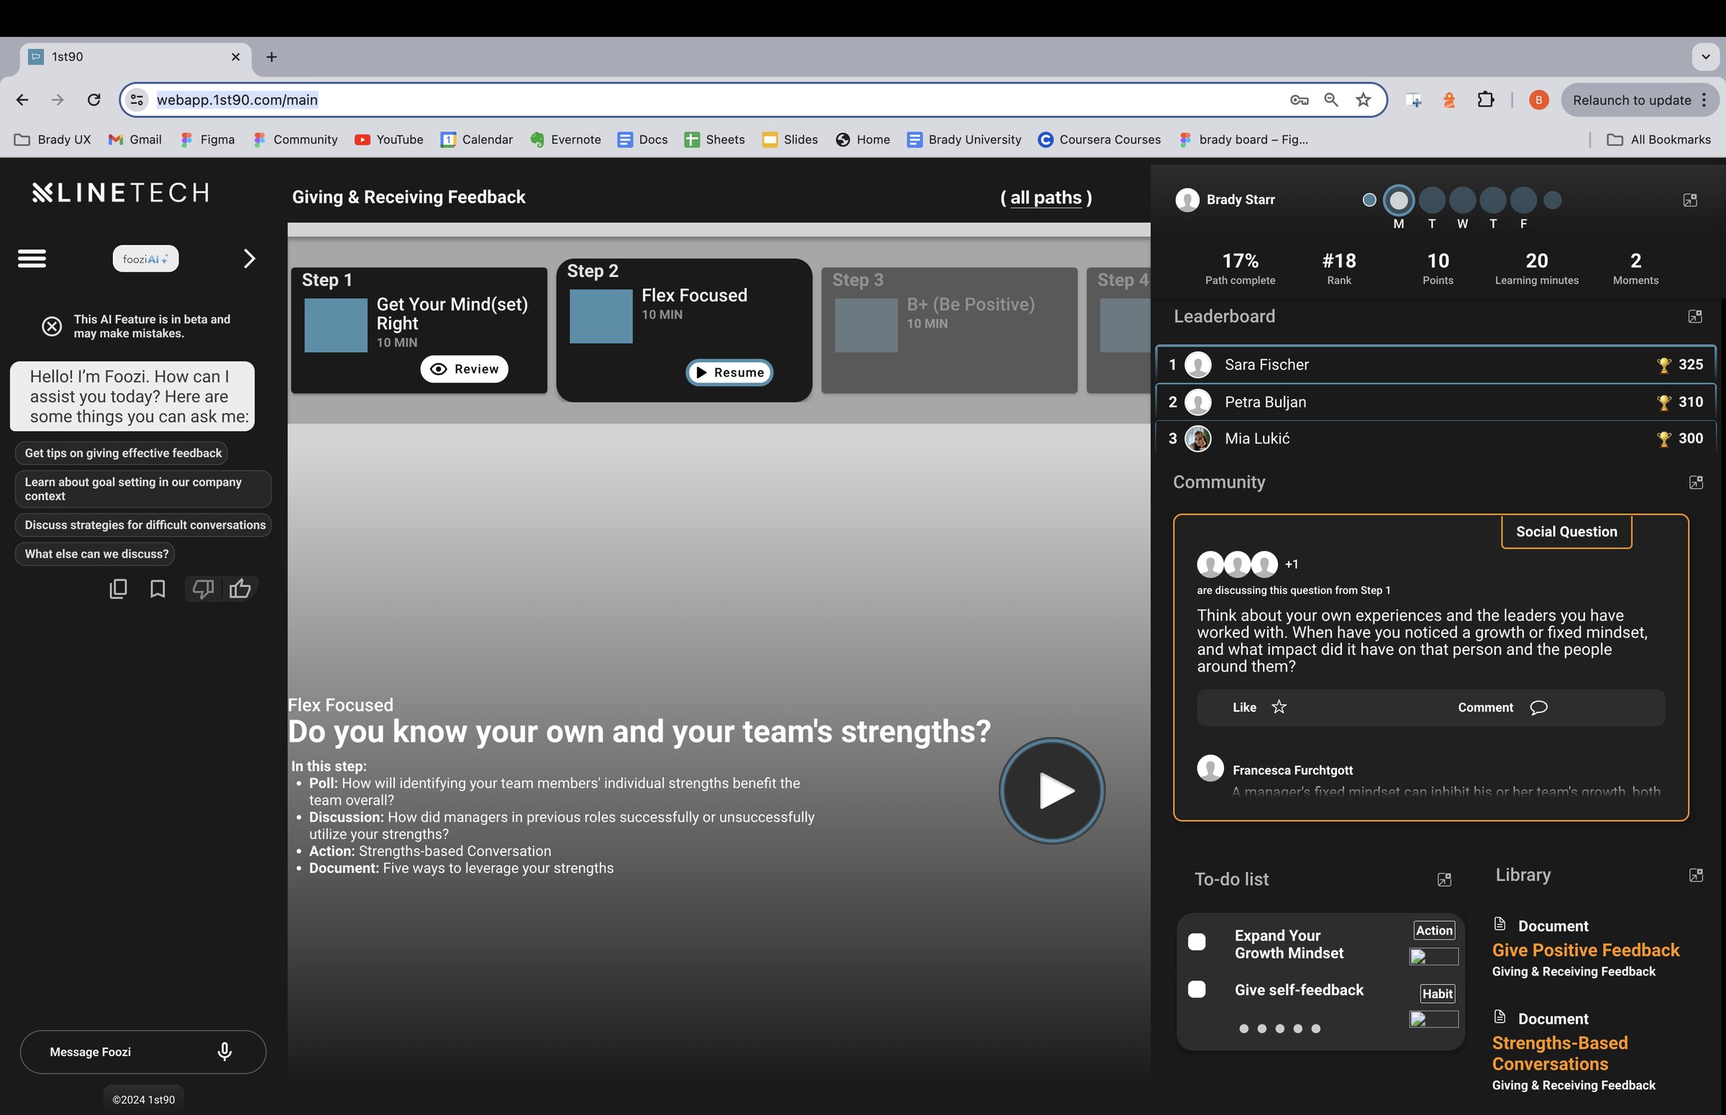Click the trophy icon beside 325
The height and width of the screenshot is (1115, 1726).
point(1663,365)
